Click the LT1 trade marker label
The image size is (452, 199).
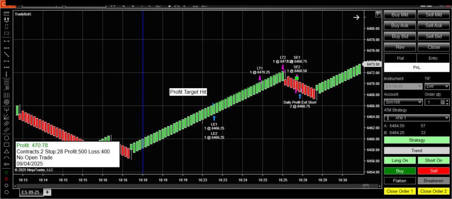(x=260, y=68)
